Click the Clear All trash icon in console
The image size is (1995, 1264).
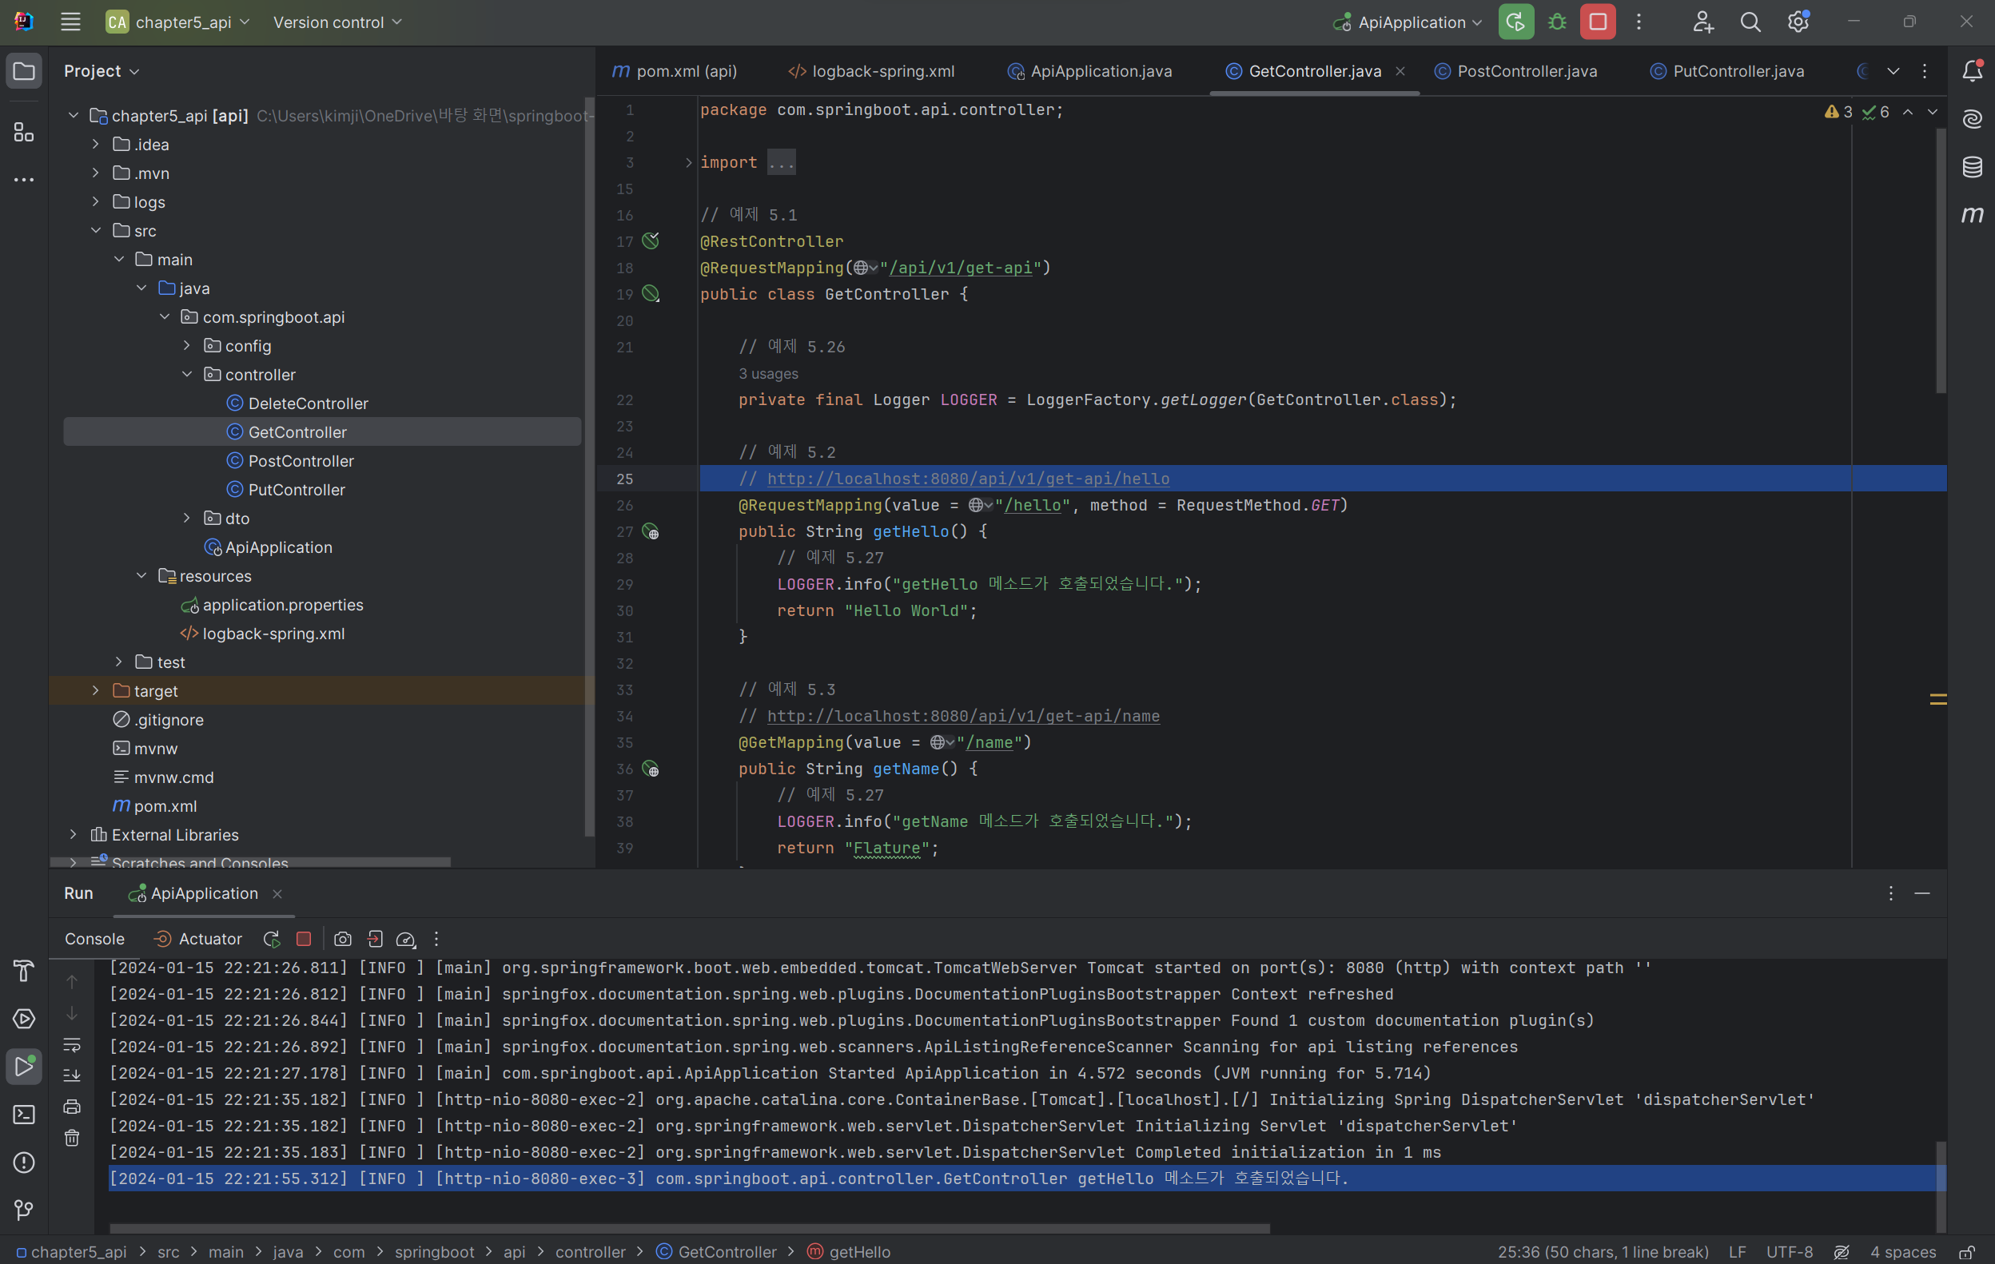[72, 1138]
